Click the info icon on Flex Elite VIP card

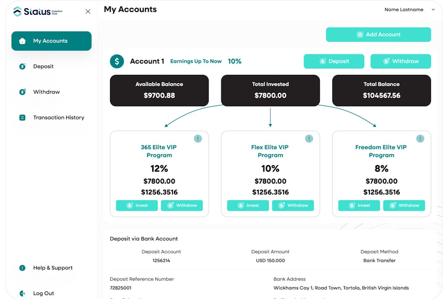tap(309, 138)
